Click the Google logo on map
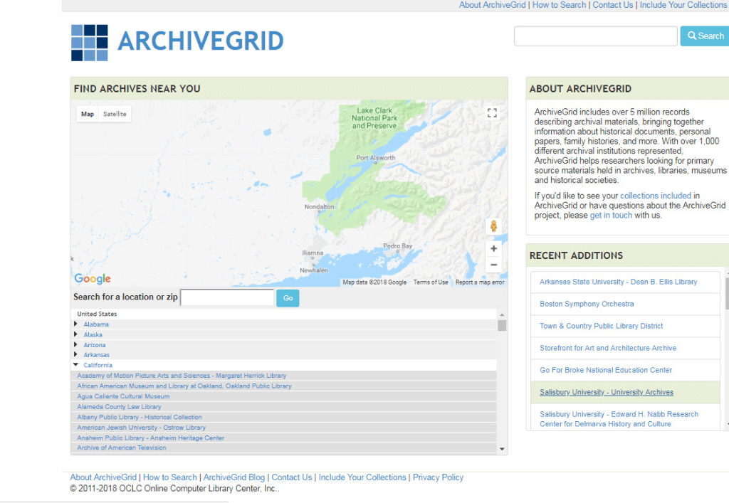729x503 pixels. click(x=93, y=279)
